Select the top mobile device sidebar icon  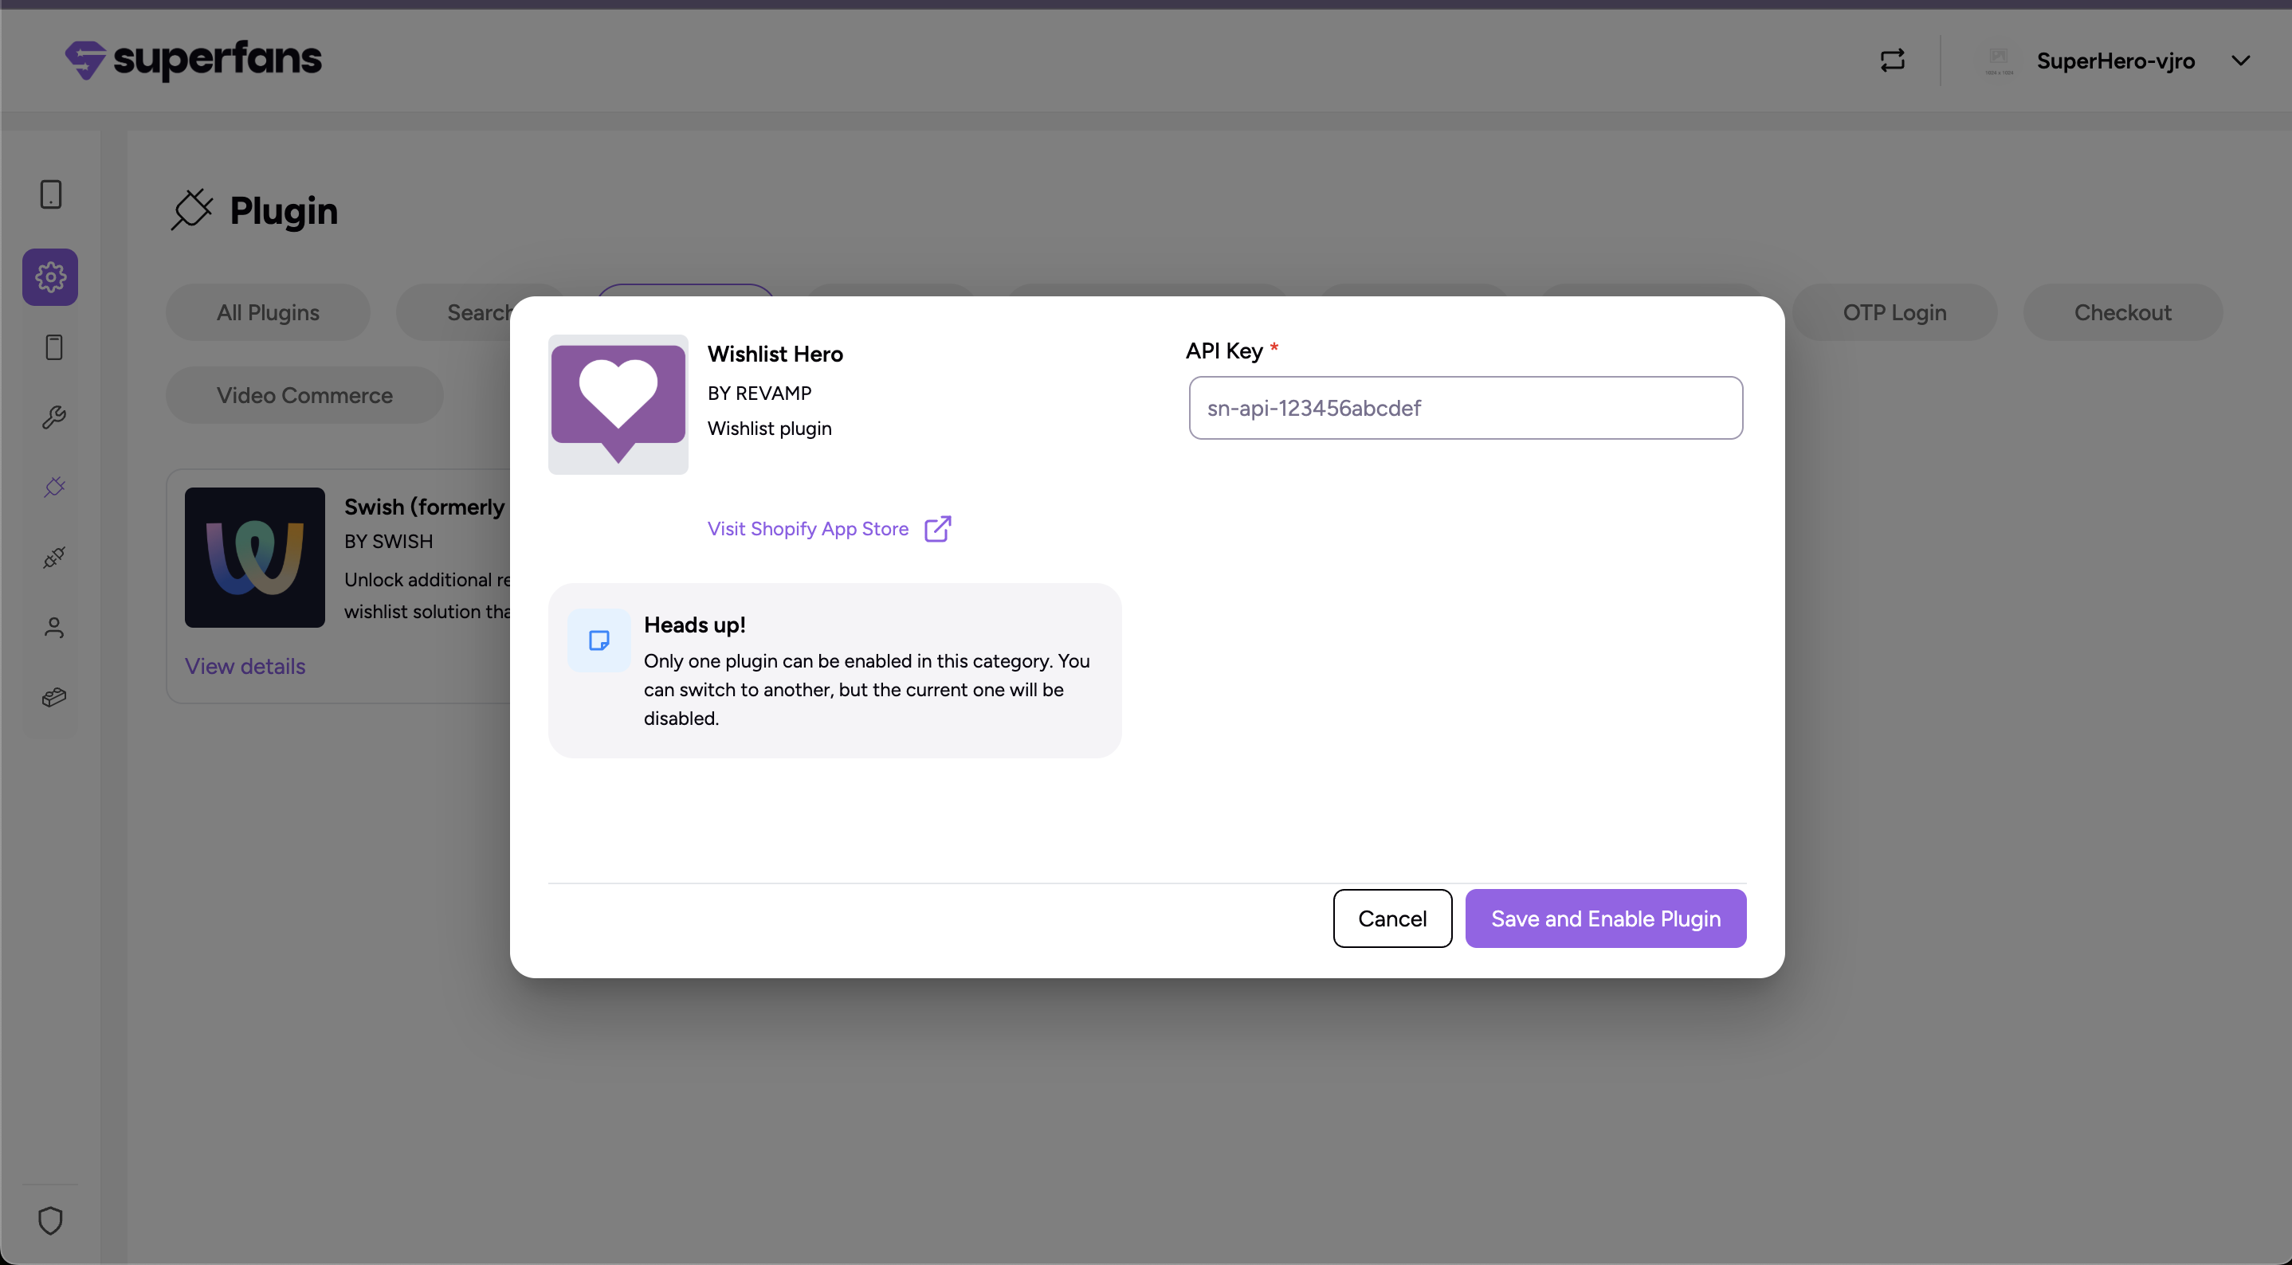click(51, 194)
